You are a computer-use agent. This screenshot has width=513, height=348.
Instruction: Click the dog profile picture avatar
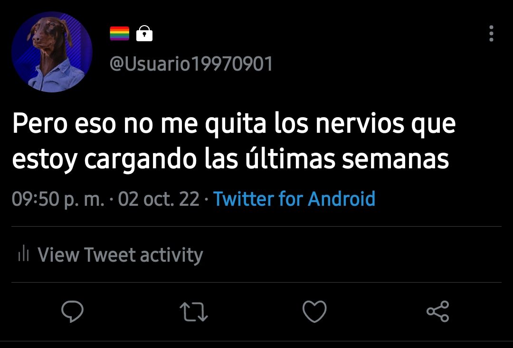pyautogui.click(x=52, y=52)
